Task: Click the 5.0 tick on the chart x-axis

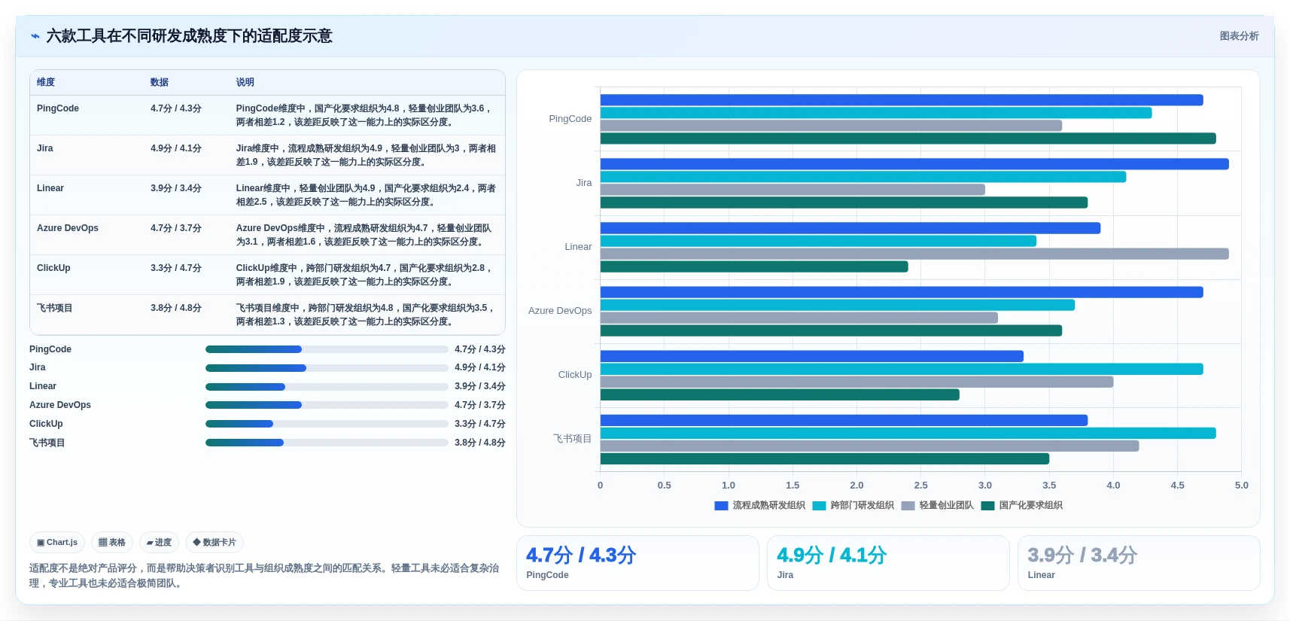Action: coord(1242,486)
